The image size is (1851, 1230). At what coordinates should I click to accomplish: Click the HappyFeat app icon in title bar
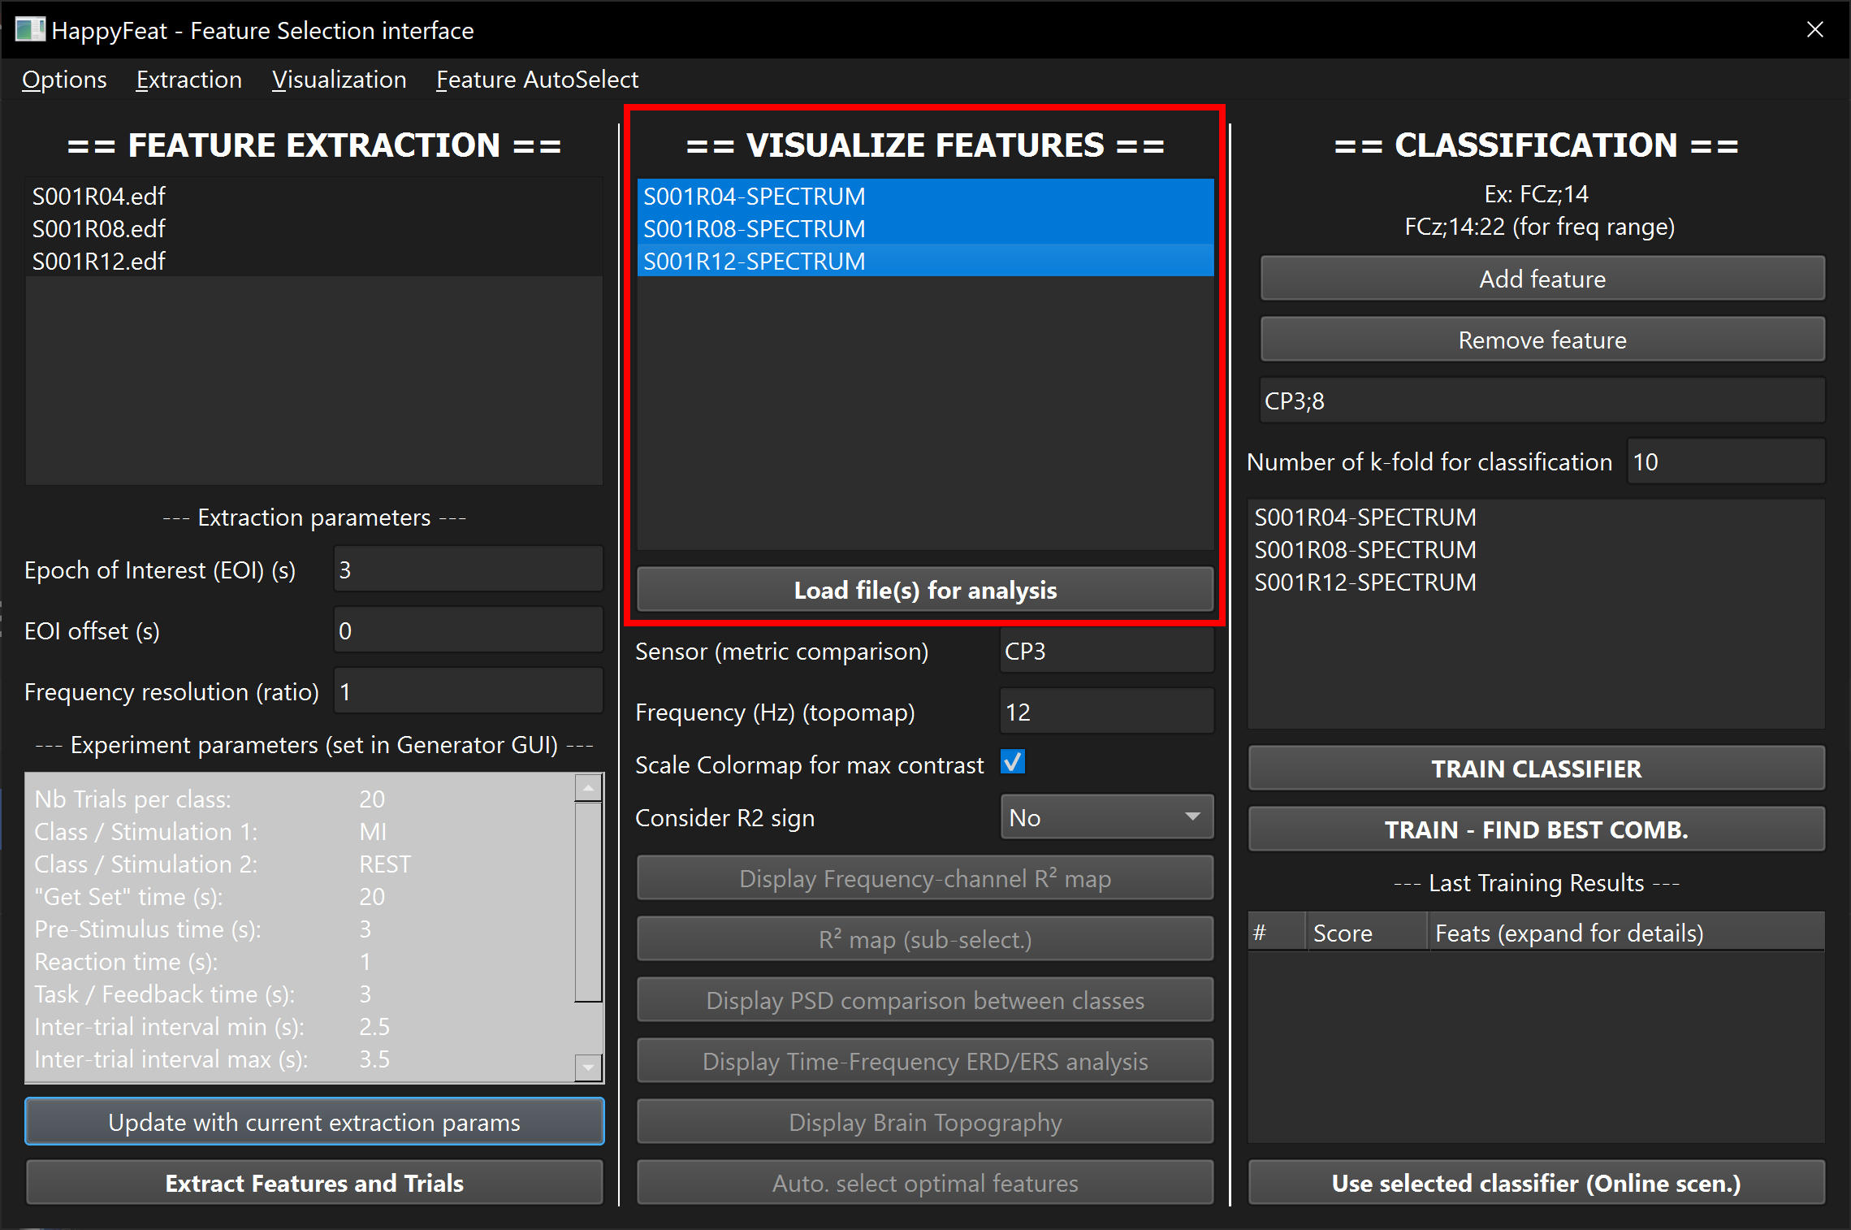click(x=30, y=30)
